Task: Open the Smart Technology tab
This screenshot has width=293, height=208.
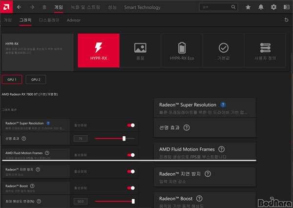Action: pos(142,7)
